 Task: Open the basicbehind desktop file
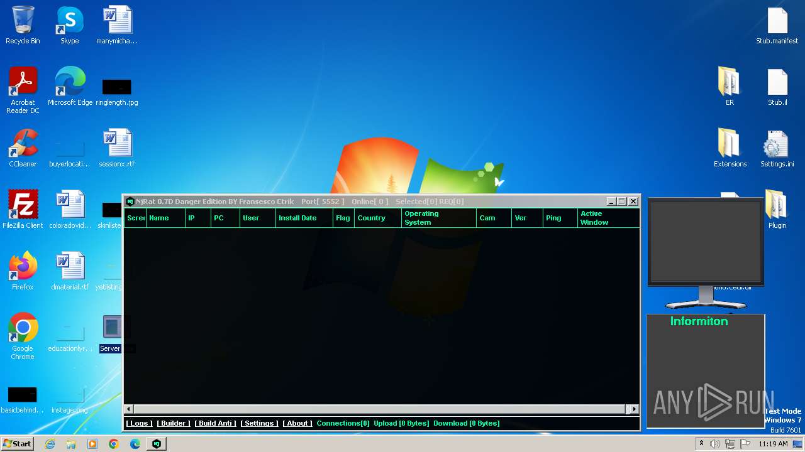23,400
